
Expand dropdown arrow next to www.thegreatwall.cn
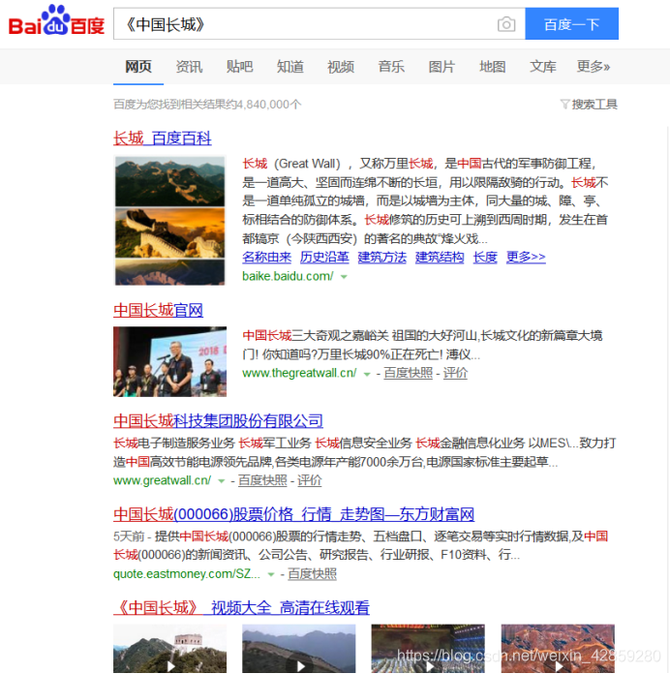point(367,375)
